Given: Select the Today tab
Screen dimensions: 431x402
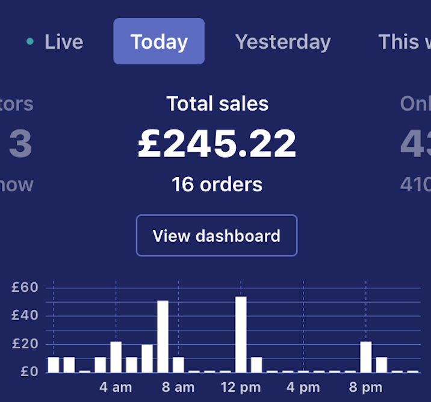Looking at the screenshot, I should pyautogui.click(x=159, y=42).
